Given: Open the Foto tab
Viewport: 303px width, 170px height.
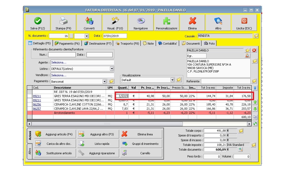Looking at the screenshot, I should coord(209,44).
